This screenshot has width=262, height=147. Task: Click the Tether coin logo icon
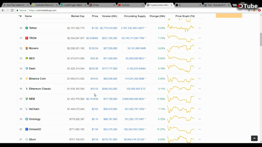click(x=27, y=28)
